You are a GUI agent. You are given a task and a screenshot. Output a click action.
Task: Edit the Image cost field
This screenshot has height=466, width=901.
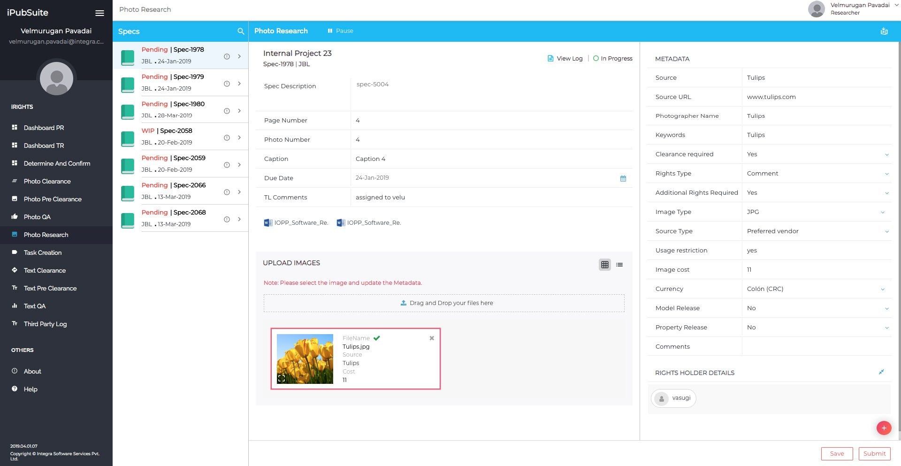coord(817,270)
